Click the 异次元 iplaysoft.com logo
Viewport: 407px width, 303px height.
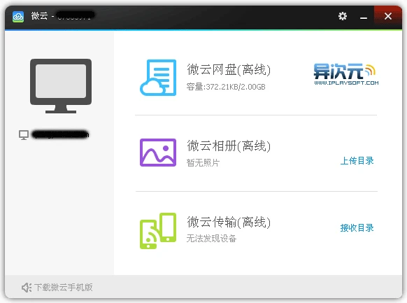click(346, 74)
